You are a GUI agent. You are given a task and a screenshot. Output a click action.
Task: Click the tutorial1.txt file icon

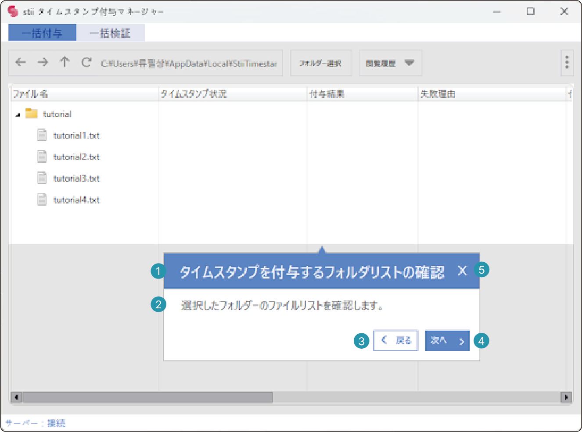click(x=42, y=135)
